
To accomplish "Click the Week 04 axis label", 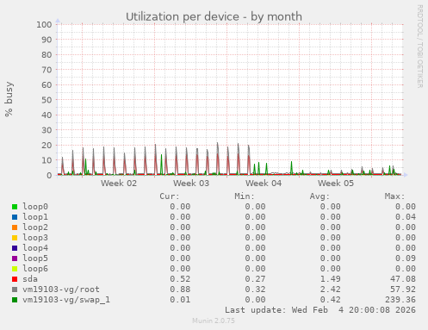I will click(264, 184).
